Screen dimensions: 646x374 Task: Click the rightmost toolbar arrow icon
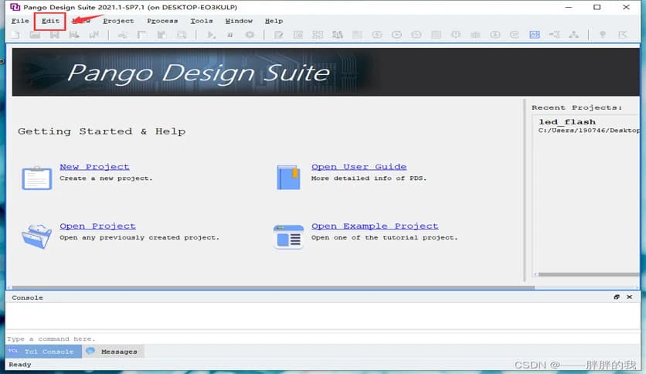pos(623,35)
